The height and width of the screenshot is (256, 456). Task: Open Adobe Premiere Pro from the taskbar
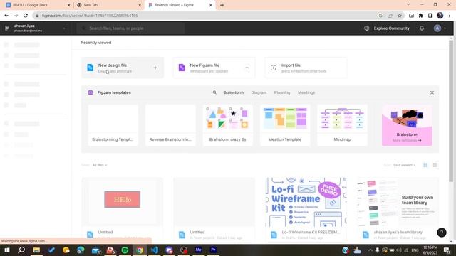point(213,250)
